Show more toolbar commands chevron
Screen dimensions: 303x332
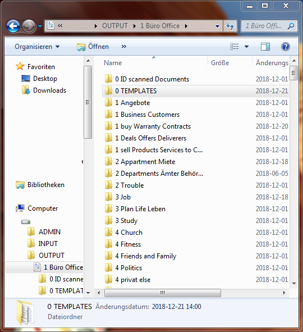pos(123,47)
